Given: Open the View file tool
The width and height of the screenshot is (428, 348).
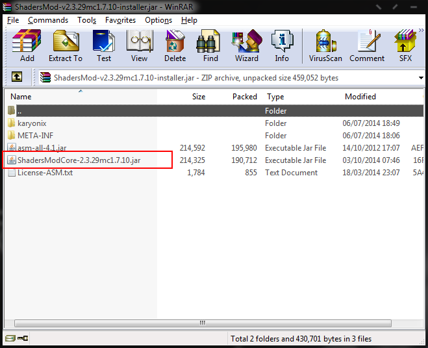Looking at the screenshot, I should (x=140, y=45).
